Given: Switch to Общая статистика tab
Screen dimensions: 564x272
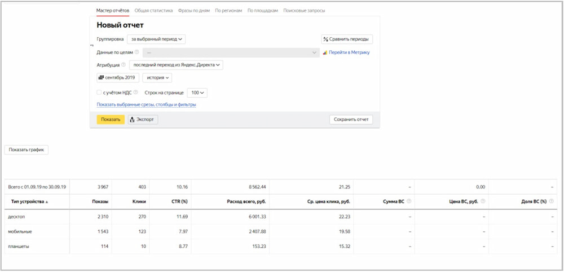Looking at the screenshot, I should 153,11.
